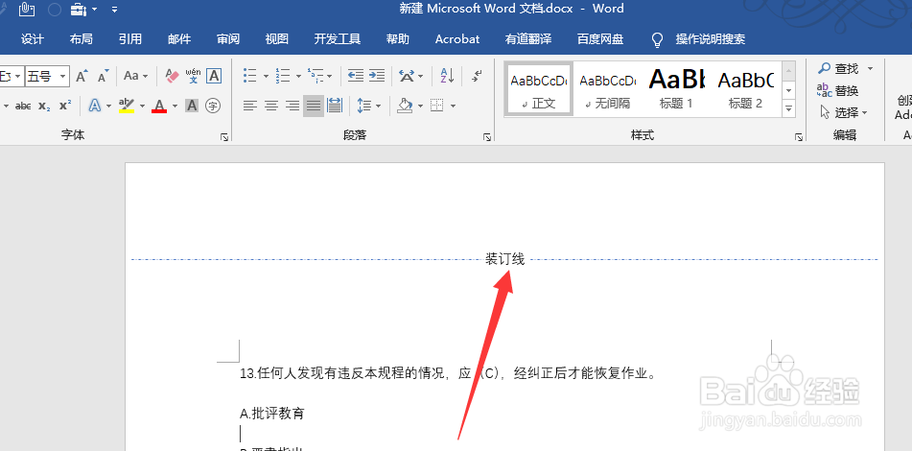Expand the bullet list dropdown arrow

pos(266,76)
